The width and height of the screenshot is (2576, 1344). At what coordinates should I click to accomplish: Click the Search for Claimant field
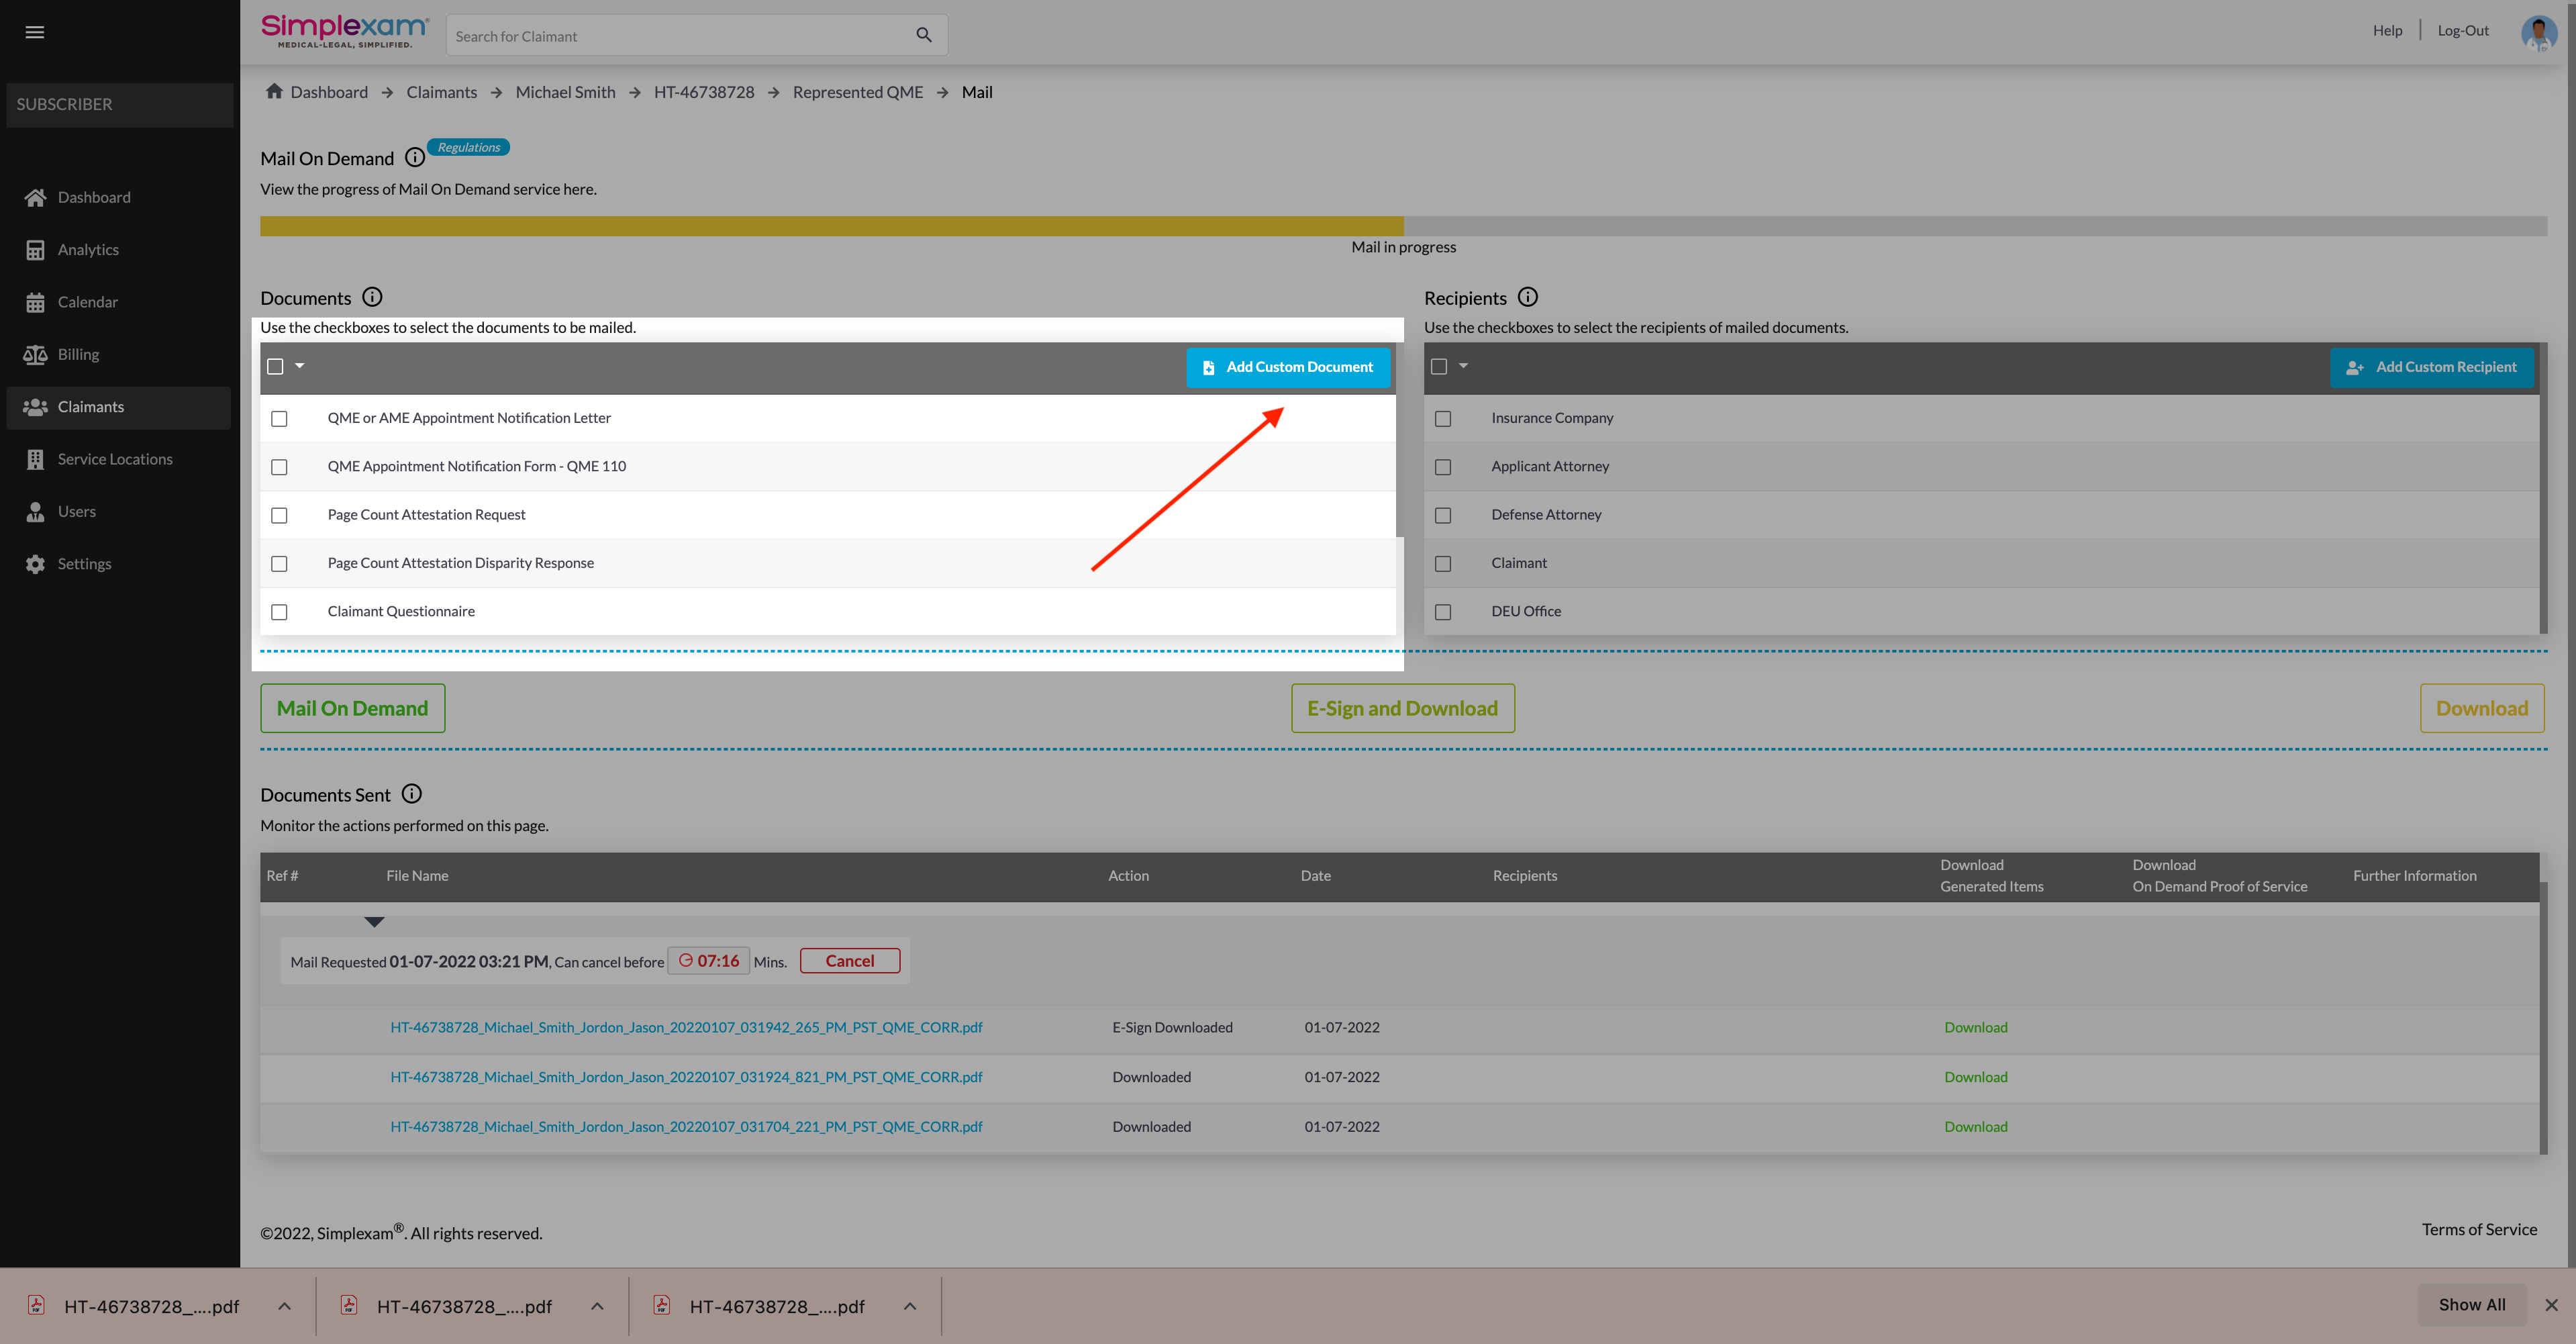coord(680,36)
